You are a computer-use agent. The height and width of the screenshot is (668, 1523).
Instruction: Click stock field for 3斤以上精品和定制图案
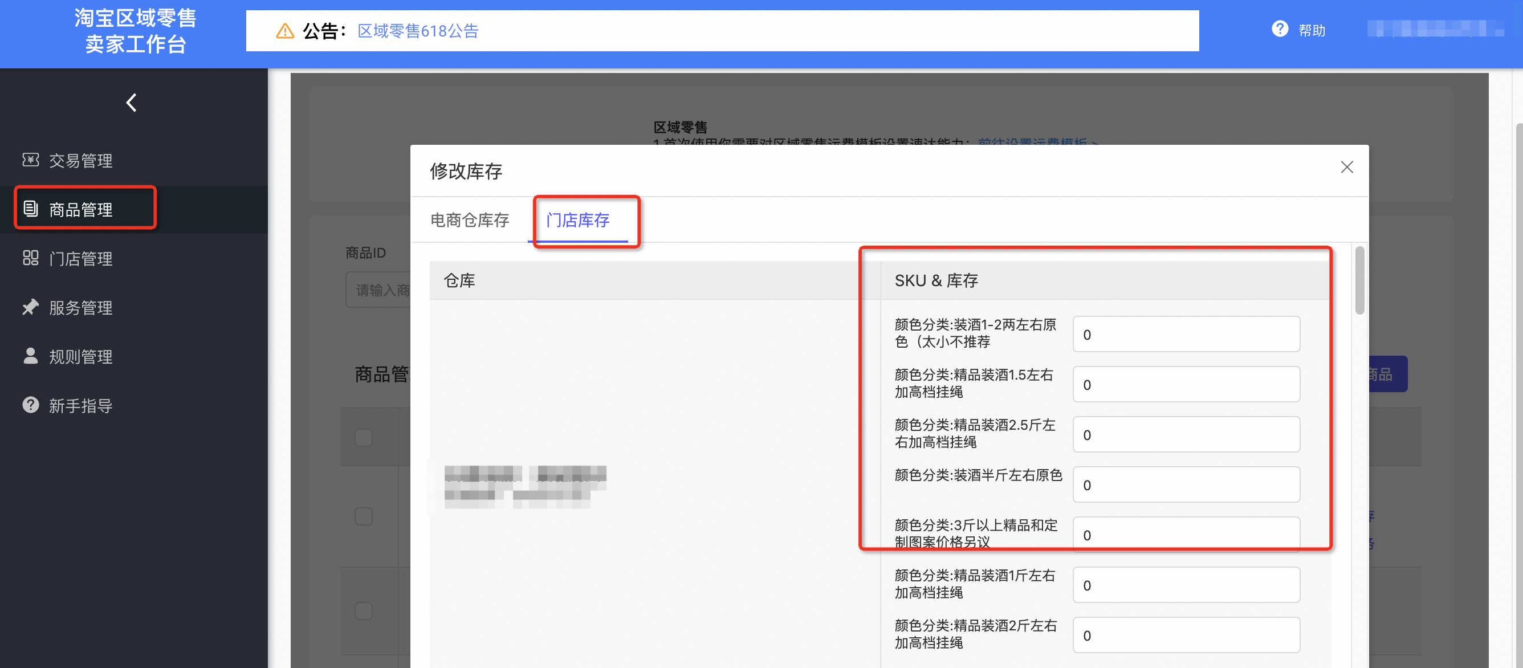click(1186, 535)
